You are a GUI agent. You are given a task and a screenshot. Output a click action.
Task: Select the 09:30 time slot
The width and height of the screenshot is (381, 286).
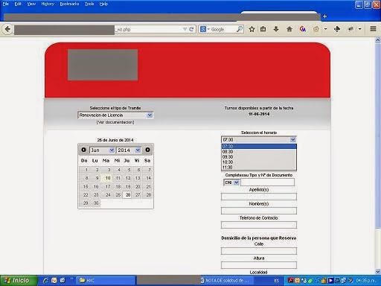point(259,157)
